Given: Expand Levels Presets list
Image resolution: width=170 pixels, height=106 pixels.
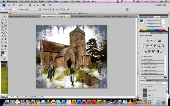Looking at the screenshot, I should pyautogui.click(x=142, y=56).
